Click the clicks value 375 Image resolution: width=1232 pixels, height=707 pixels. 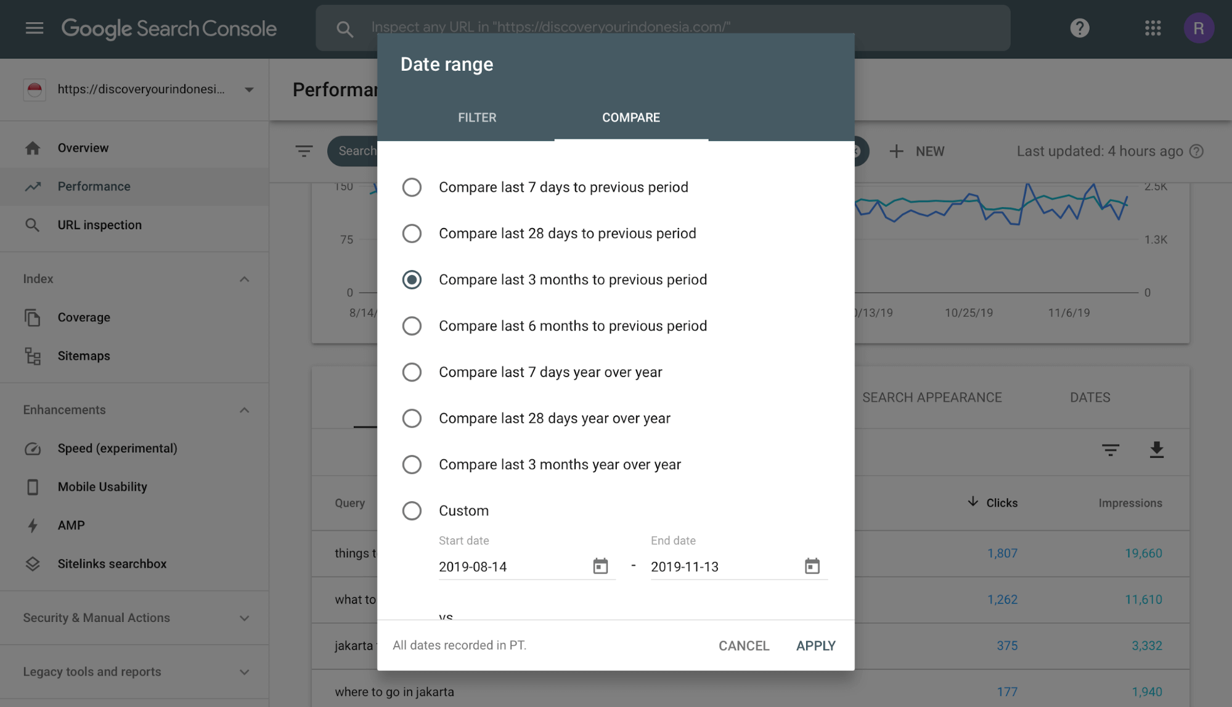click(x=1007, y=645)
